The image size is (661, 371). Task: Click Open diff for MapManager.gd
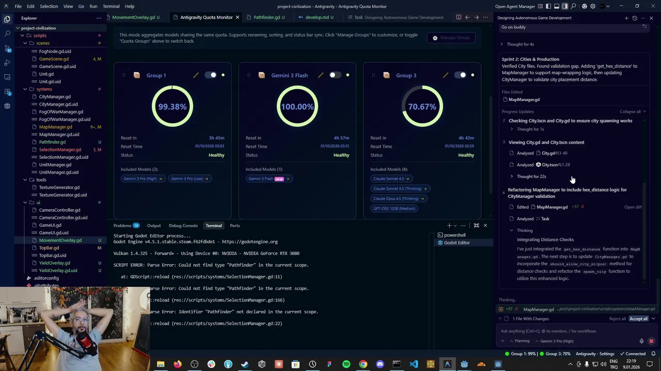coord(633,207)
